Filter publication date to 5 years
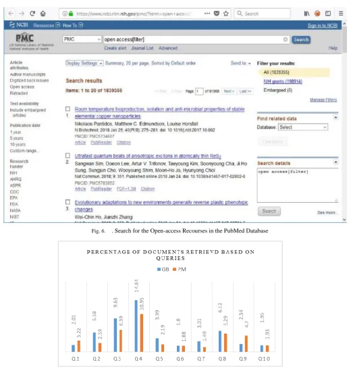This screenshot has width=349, height=371. pyautogui.click(x=16, y=138)
